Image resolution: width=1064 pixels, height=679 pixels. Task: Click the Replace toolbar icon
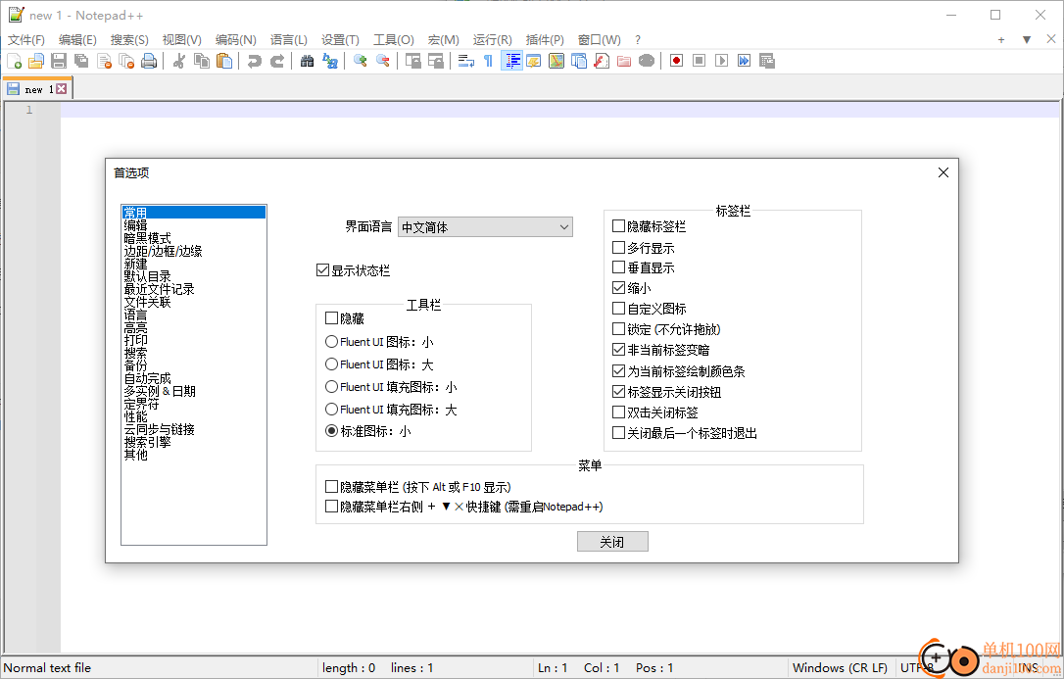(330, 61)
